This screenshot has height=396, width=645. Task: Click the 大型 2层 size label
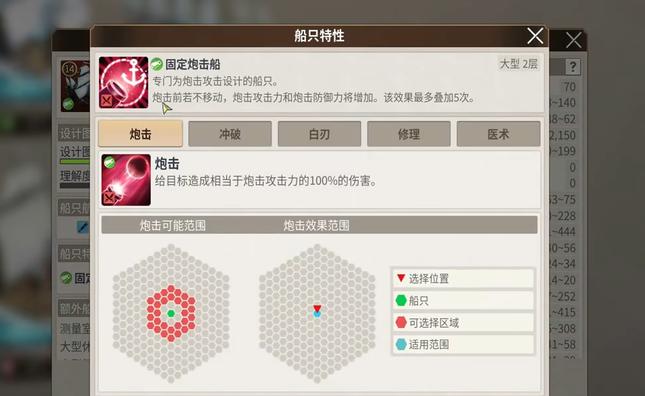pos(518,64)
